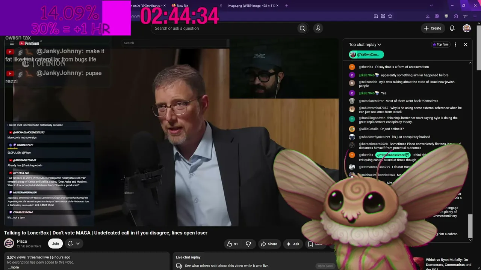Save the video to a playlist
Image resolution: width=481 pixels, height=270 pixels.
(316, 244)
